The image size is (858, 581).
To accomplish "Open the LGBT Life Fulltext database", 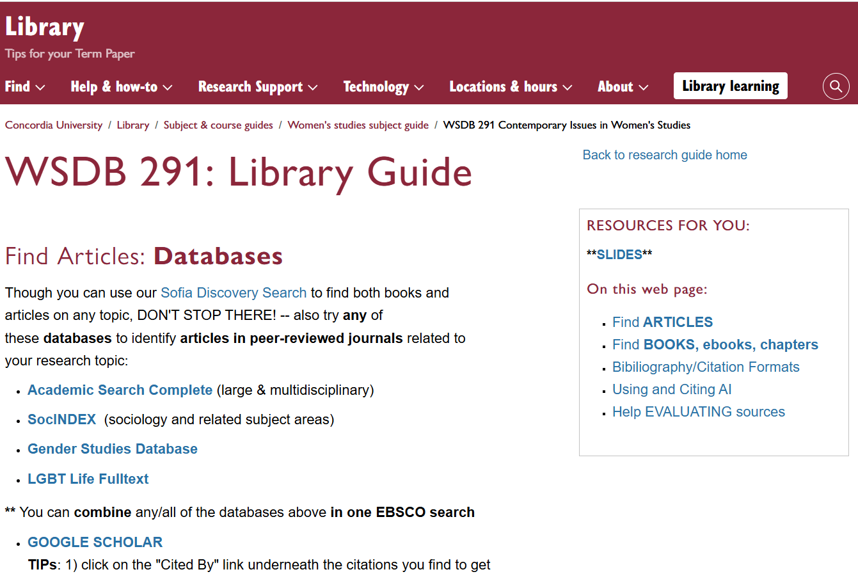I will (88, 478).
